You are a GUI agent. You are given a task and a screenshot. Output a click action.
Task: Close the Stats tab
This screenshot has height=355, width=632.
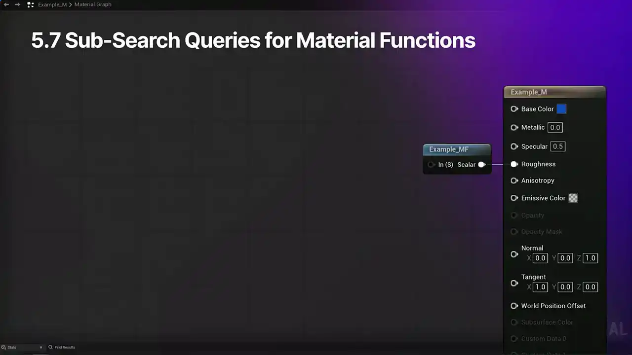tap(41, 347)
